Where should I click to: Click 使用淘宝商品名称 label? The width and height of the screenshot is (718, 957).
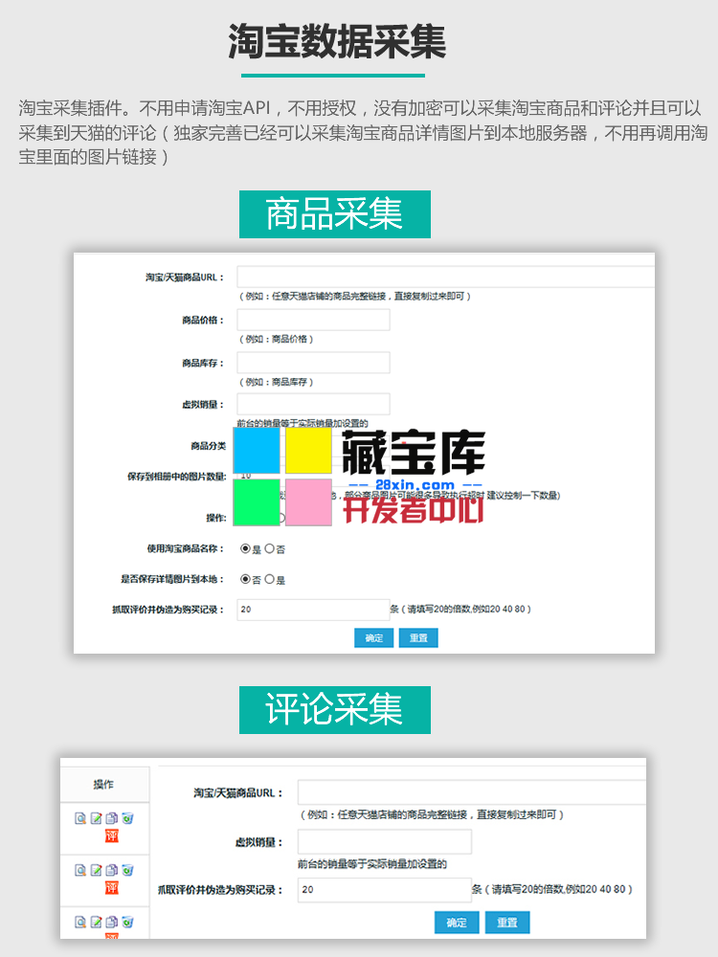[185, 548]
